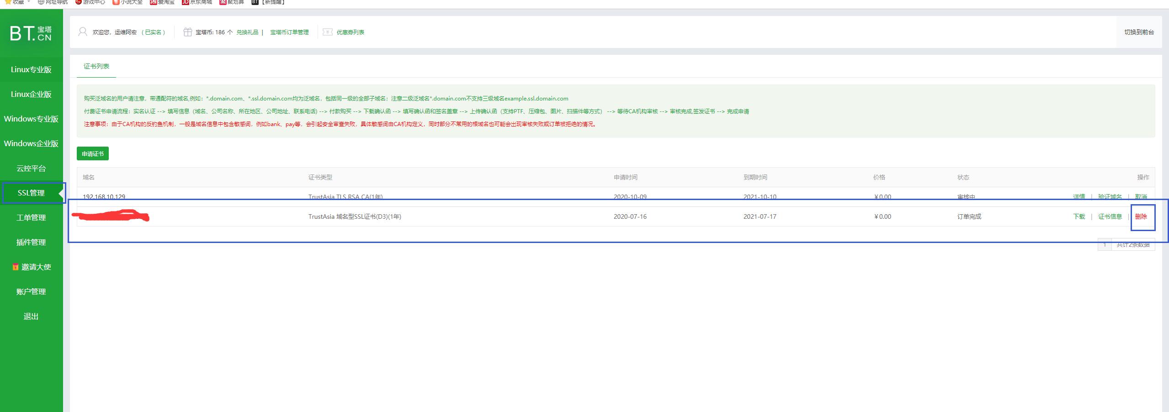1169x412 pixels.
Task: Click the 价格 column header
Action: coord(879,177)
